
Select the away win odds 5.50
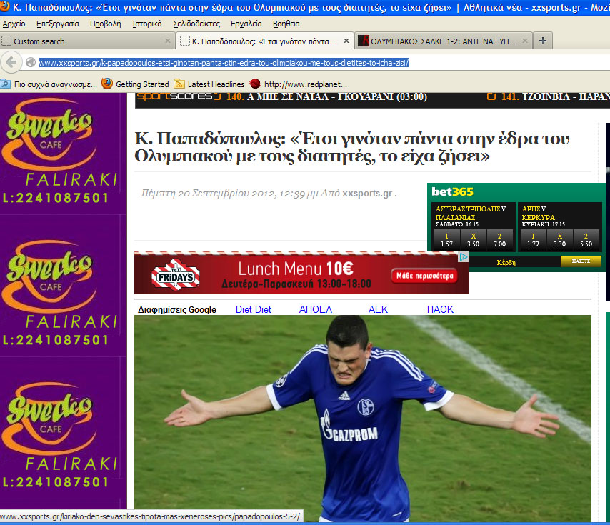point(586,240)
